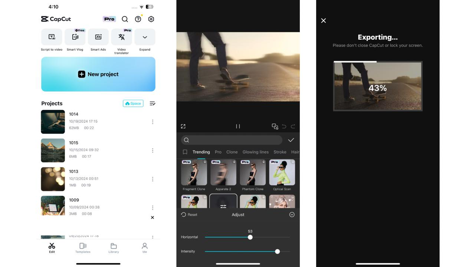Enter fullscreen video preview

(183, 126)
